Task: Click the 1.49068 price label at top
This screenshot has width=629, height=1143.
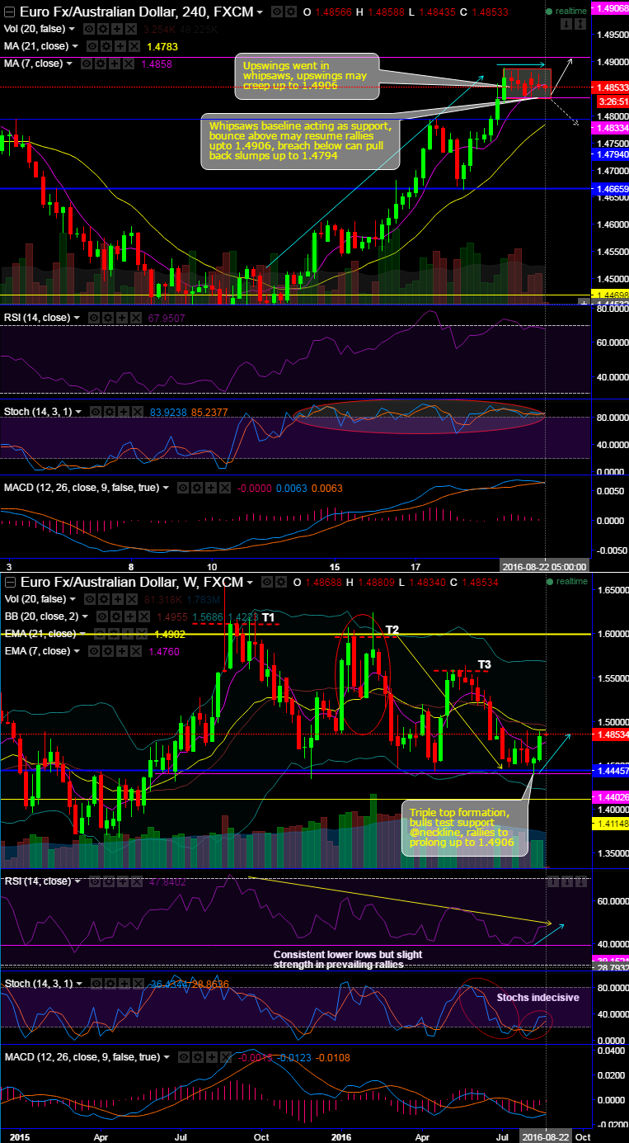Action: tap(610, 8)
